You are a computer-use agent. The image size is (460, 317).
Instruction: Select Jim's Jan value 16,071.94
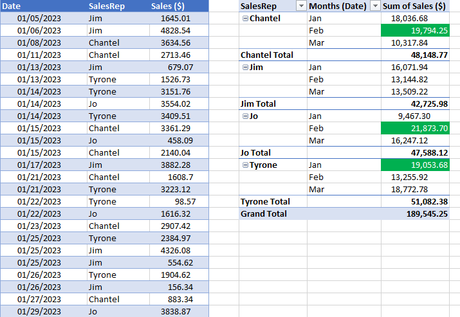[x=415, y=67]
